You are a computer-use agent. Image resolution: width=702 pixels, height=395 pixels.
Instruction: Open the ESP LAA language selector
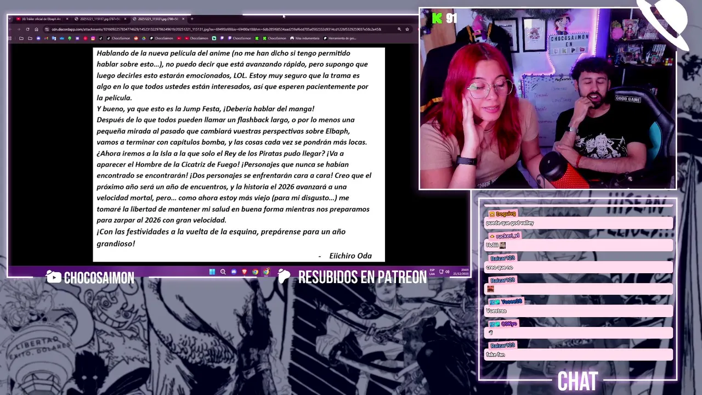(432, 272)
